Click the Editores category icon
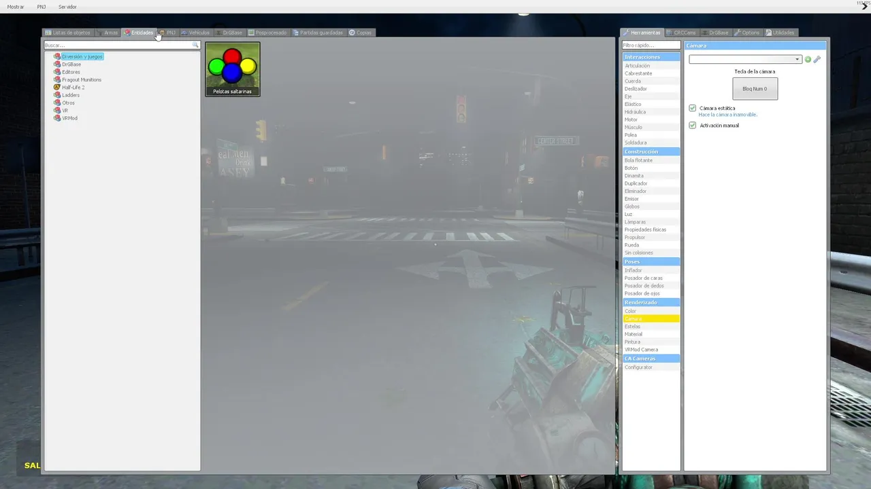The width and height of the screenshot is (871, 489). point(57,72)
